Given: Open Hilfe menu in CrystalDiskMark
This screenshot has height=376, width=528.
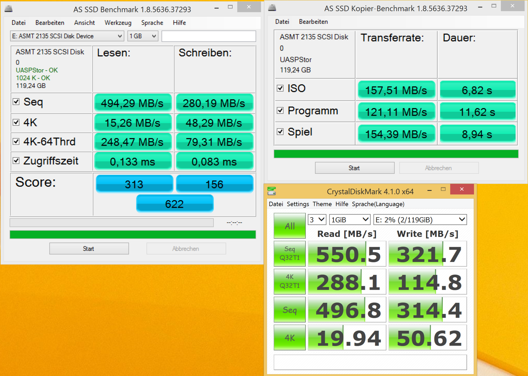Looking at the screenshot, I should click(342, 204).
